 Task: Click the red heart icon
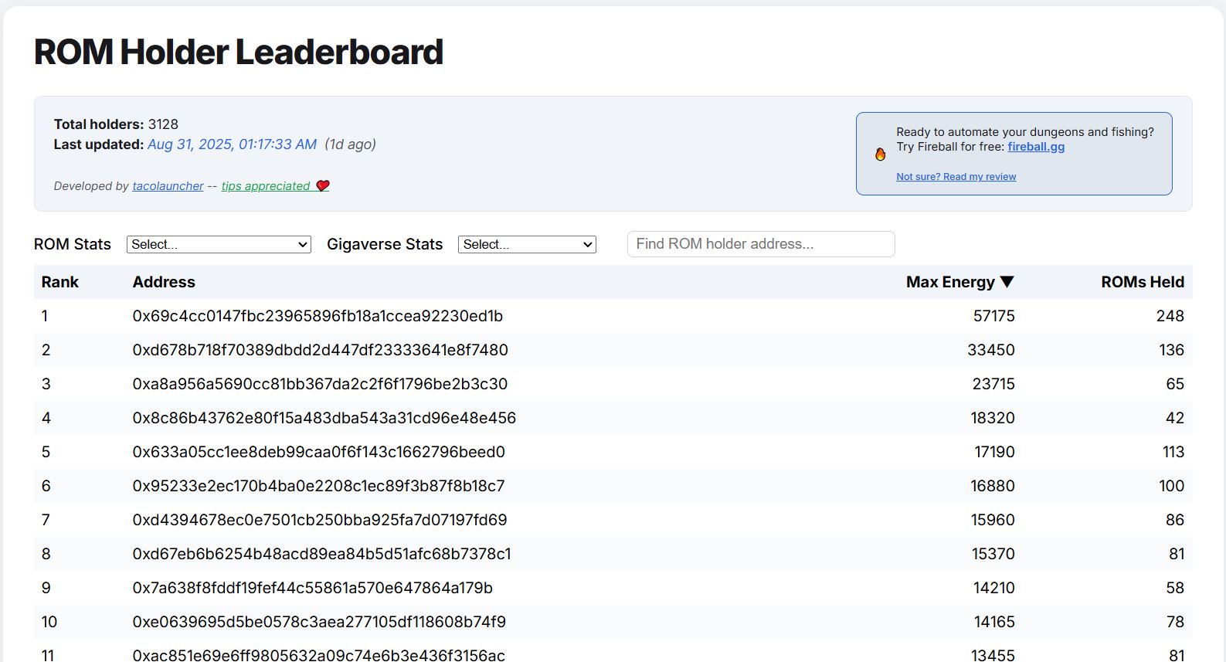(x=323, y=186)
